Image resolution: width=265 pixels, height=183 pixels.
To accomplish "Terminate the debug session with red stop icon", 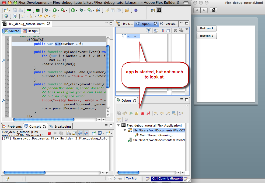I will (142, 113).
